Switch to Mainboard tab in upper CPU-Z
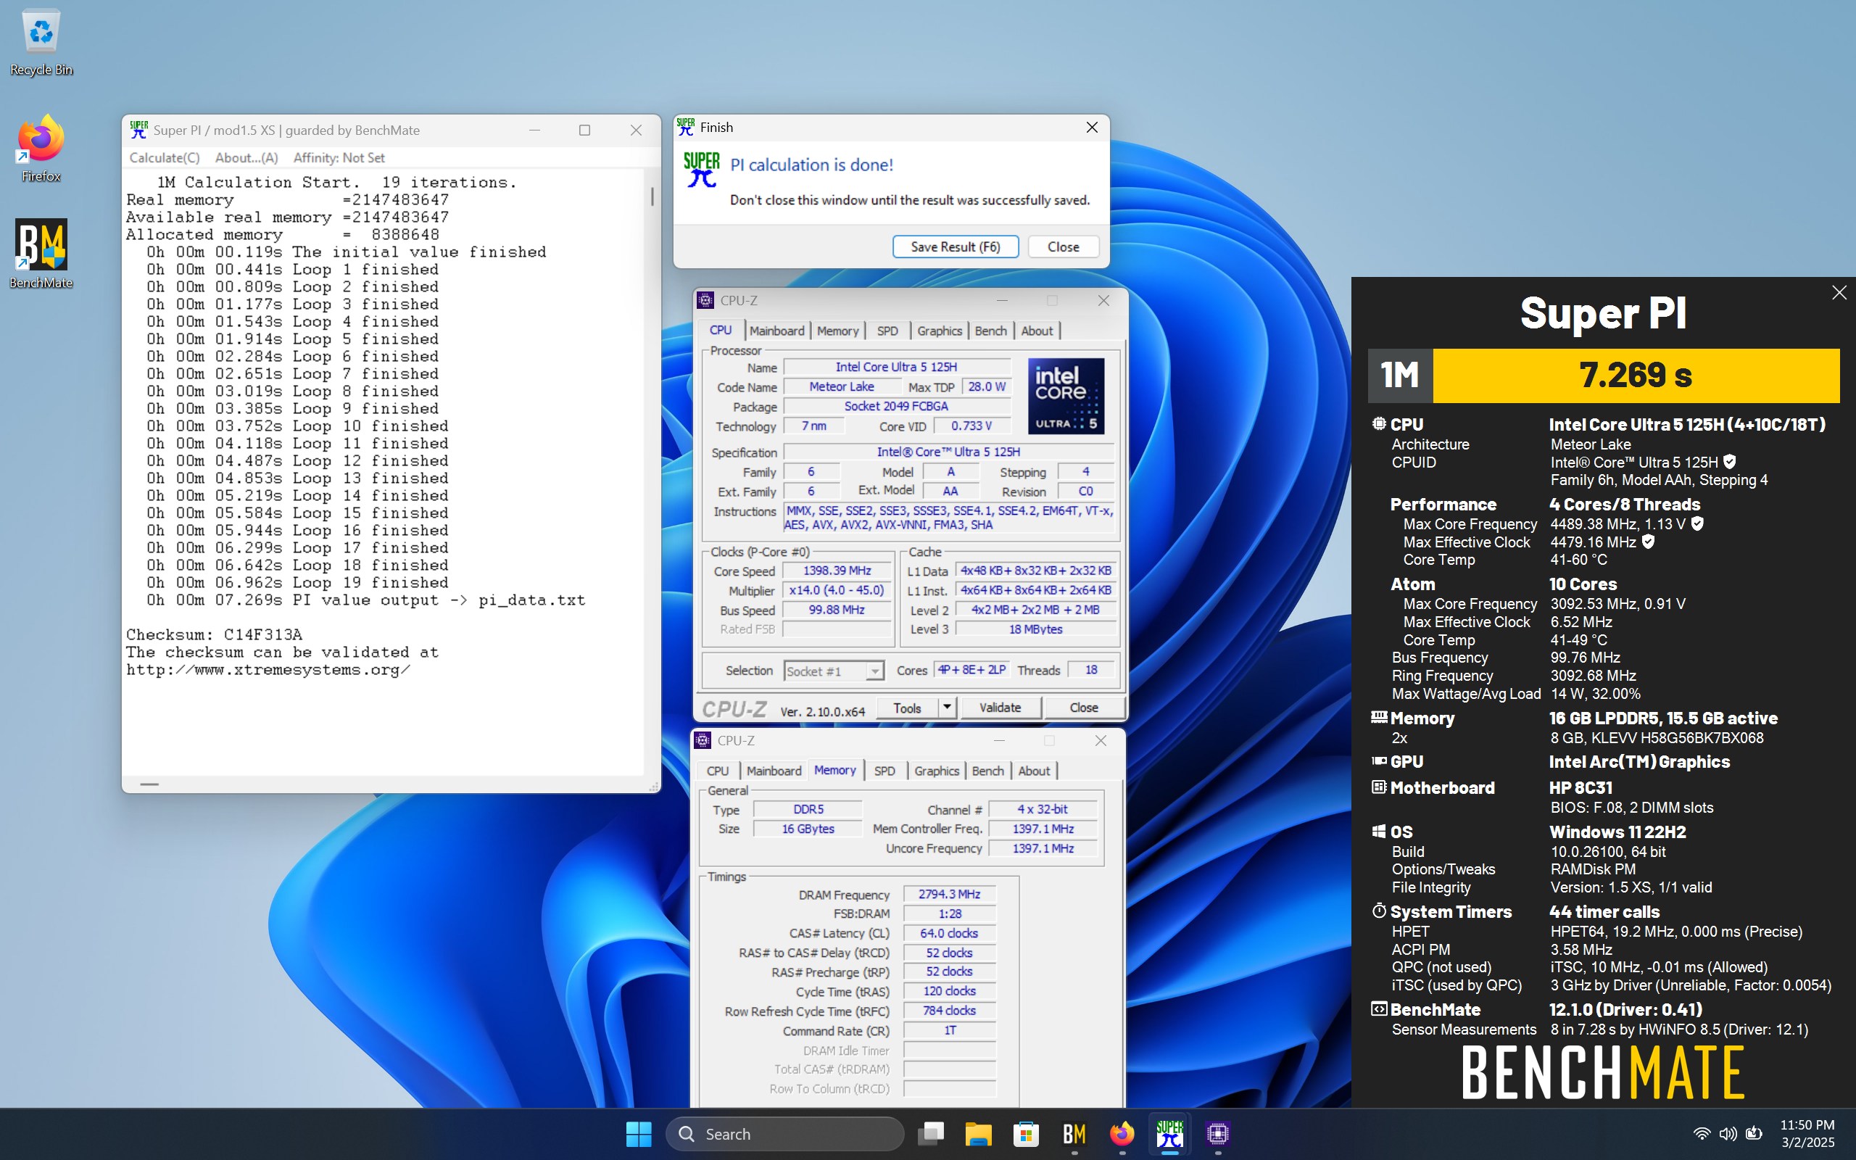The width and height of the screenshot is (1856, 1160). 776,331
